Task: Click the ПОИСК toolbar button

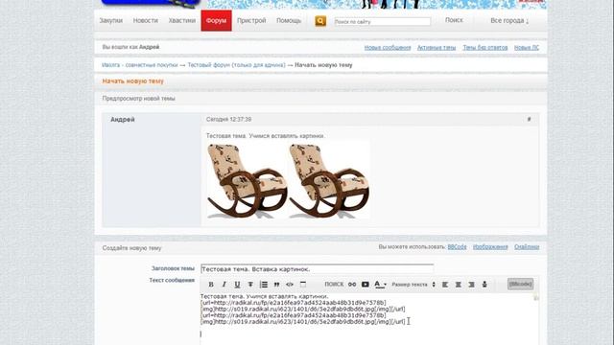Action: [x=334, y=285]
